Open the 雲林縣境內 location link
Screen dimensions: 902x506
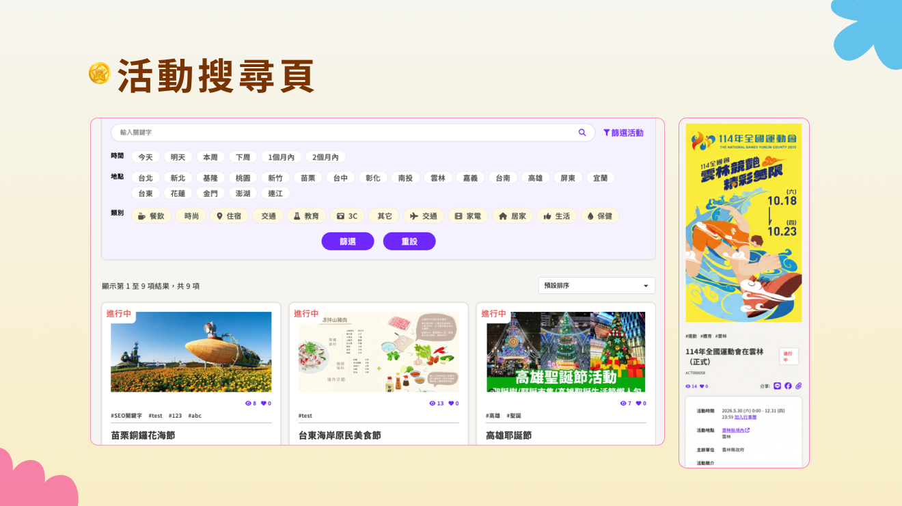[733, 430]
